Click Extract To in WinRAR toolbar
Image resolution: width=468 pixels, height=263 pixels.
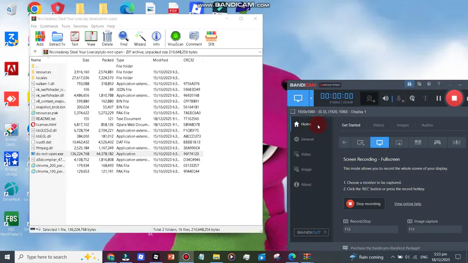pos(57,38)
